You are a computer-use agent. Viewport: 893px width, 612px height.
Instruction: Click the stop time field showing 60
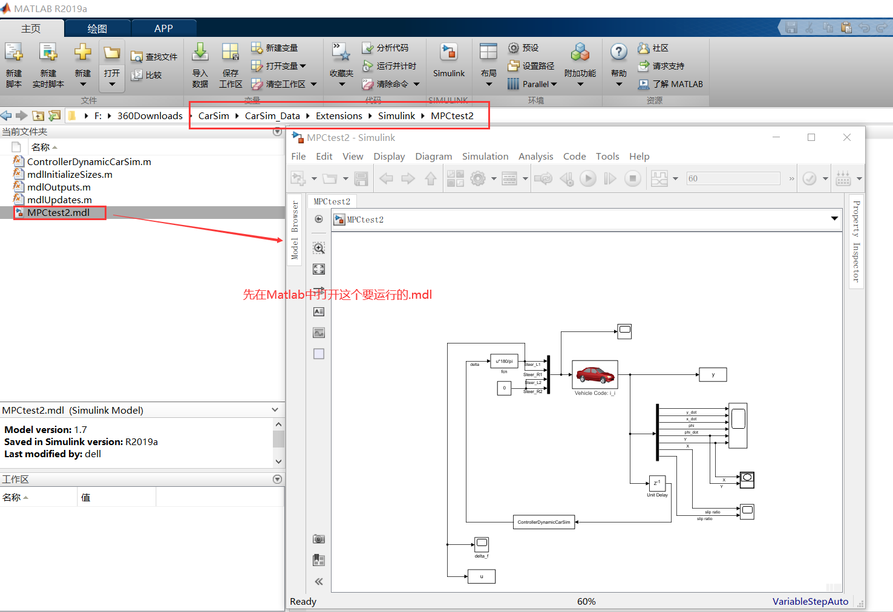(x=733, y=178)
